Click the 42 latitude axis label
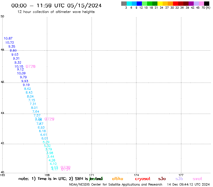213x187 pixels. (2, 143)
